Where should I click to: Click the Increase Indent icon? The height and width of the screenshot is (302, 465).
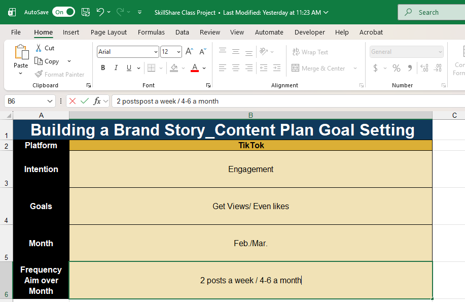tap(277, 68)
